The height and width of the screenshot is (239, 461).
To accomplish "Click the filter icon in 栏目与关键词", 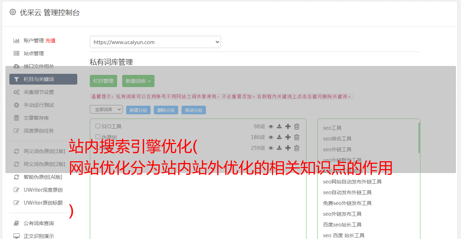I will coord(17,79).
